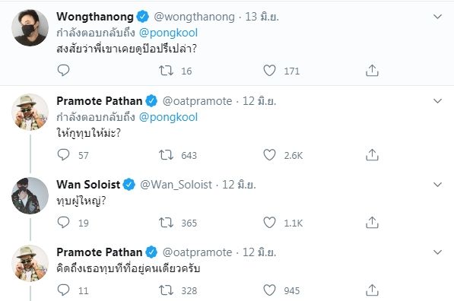Expand options chevron on the bottom Pramote Pathan tweet
This screenshot has height=301, width=454.
point(437,252)
